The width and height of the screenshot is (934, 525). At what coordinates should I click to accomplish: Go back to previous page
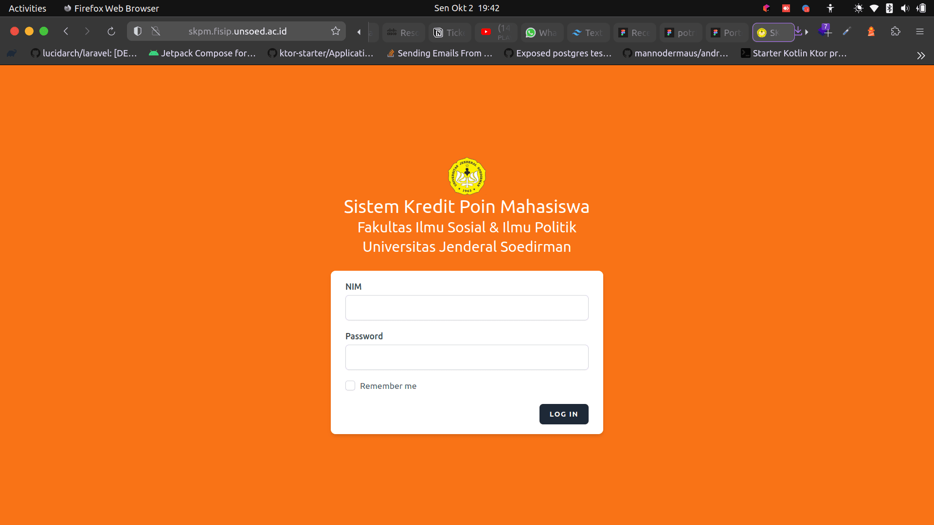click(66, 32)
